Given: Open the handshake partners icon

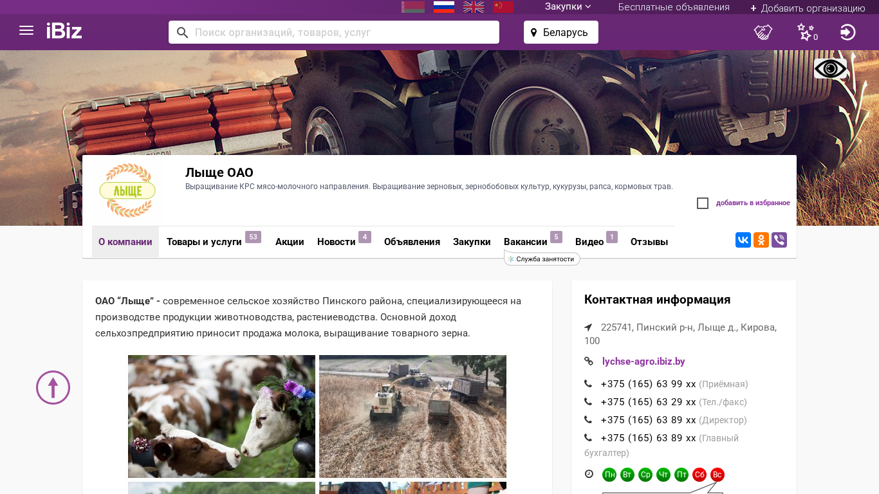Looking at the screenshot, I should (x=763, y=32).
